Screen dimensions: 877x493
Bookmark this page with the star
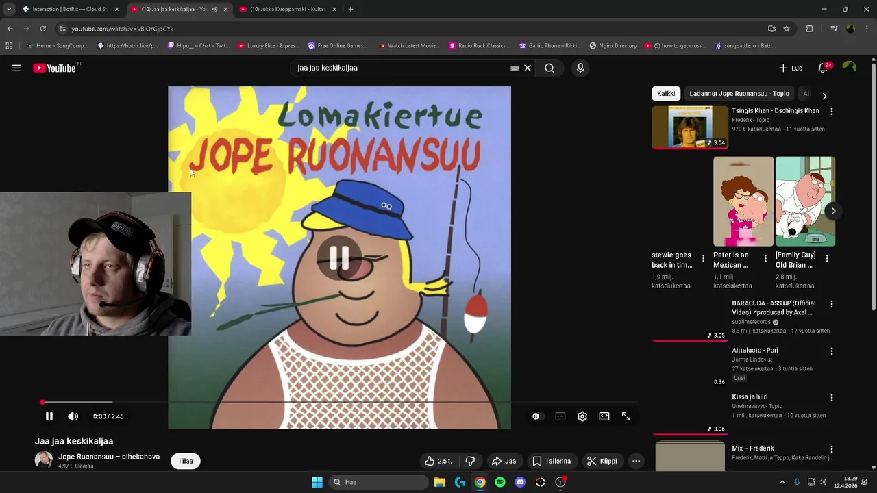787,29
